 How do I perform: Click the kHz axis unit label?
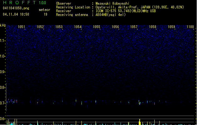tap(3, 25)
